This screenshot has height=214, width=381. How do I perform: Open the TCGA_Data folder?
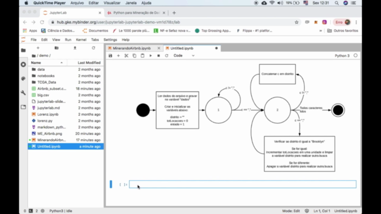(65, 82)
